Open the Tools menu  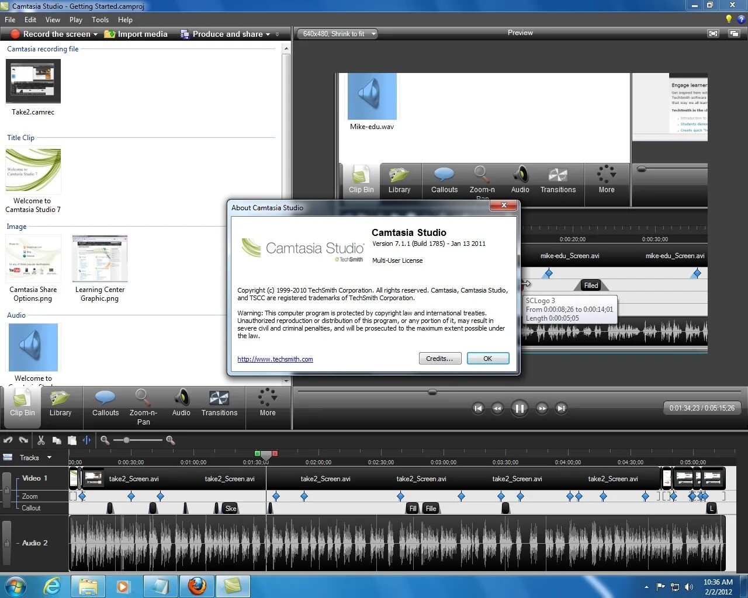pyautogui.click(x=100, y=19)
